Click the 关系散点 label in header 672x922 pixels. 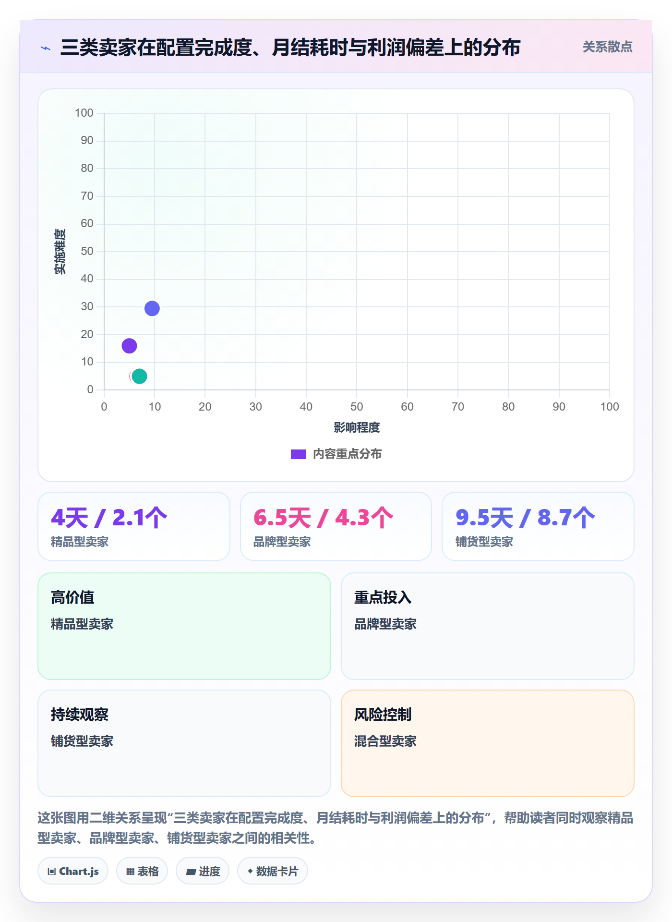pos(607,47)
